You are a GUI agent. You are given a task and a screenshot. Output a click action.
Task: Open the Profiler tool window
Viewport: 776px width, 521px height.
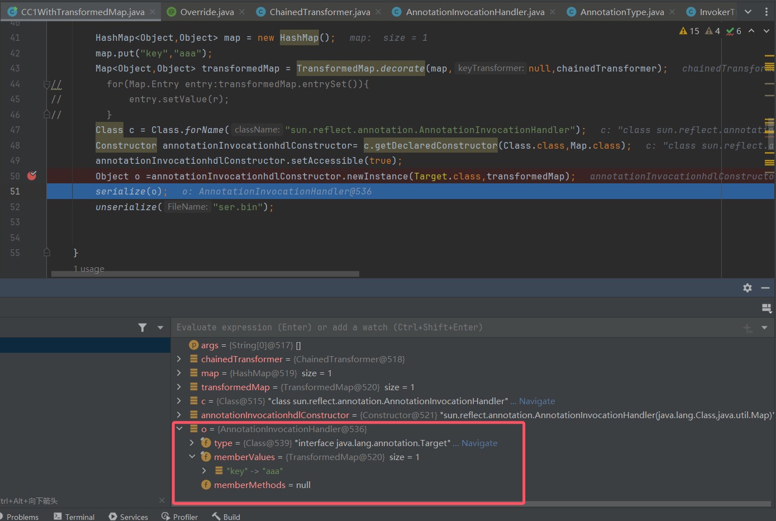click(x=180, y=517)
